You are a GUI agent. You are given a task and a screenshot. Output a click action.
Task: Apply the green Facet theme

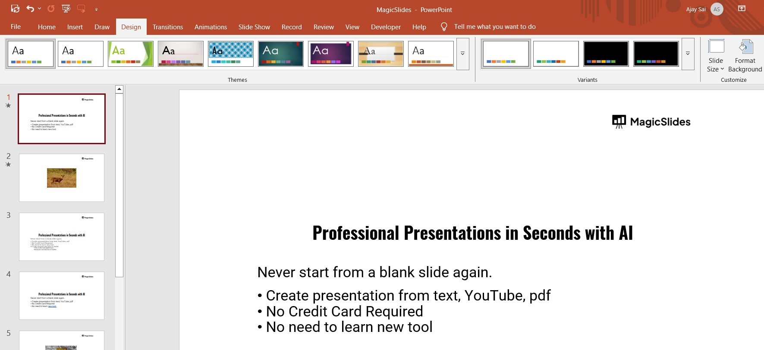pyautogui.click(x=131, y=54)
